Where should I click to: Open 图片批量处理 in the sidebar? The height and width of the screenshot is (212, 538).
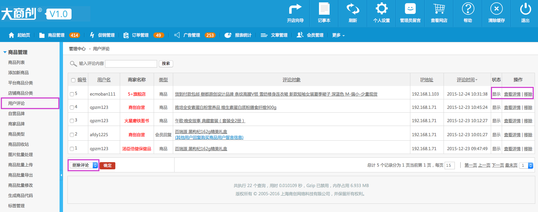tap(21, 155)
